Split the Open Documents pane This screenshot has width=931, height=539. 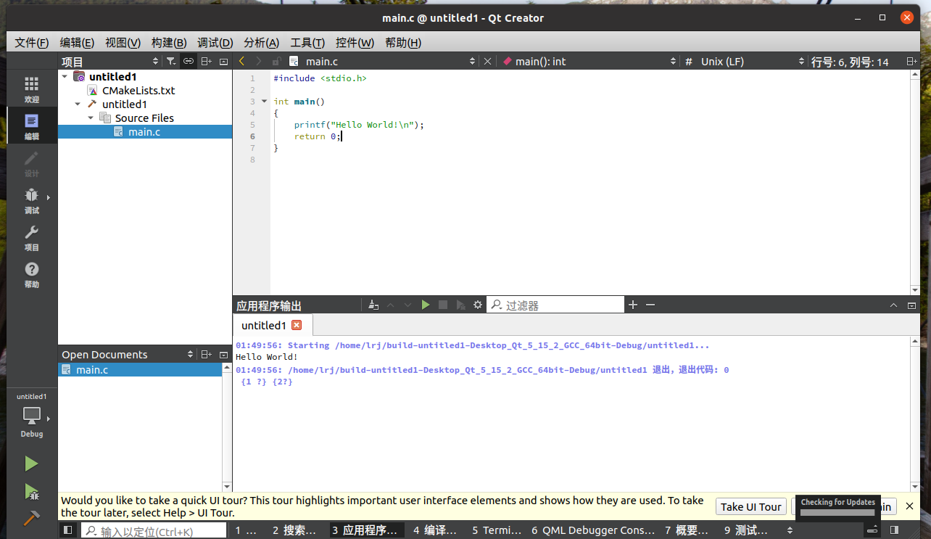click(207, 355)
